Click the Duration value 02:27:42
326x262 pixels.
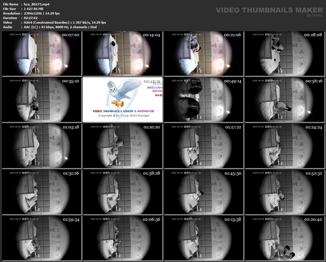point(31,18)
